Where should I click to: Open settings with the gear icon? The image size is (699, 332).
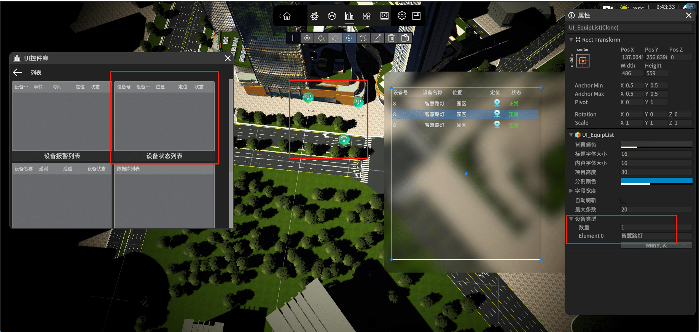click(x=402, y=16)
